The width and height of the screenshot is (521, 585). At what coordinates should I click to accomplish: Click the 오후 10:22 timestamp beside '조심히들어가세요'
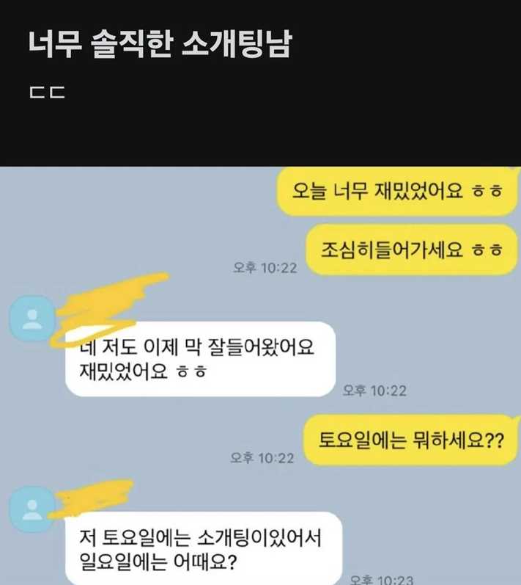pos(265,267)
